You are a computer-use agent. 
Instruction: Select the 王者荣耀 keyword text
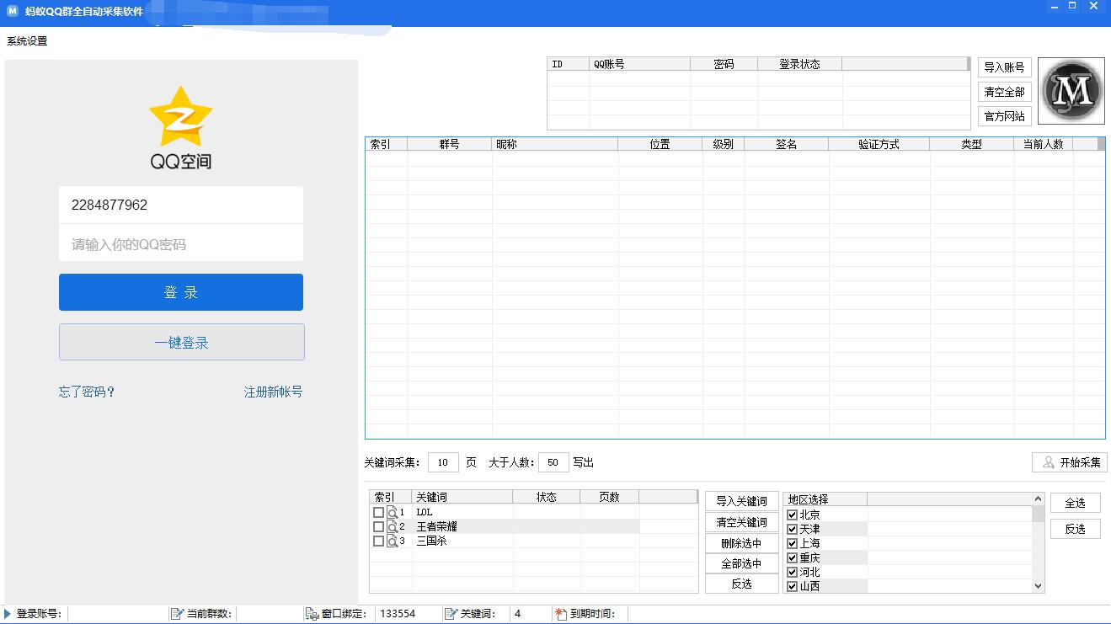[x=437, y=526]
